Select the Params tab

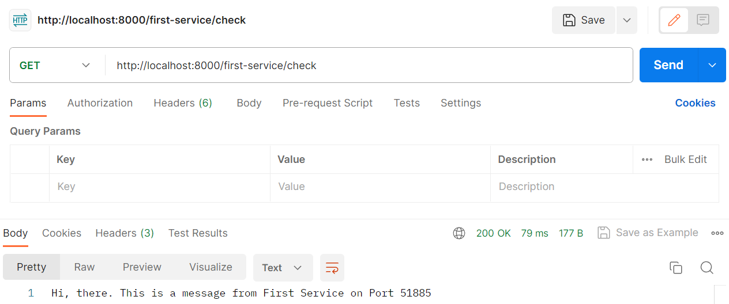(28, 103)
